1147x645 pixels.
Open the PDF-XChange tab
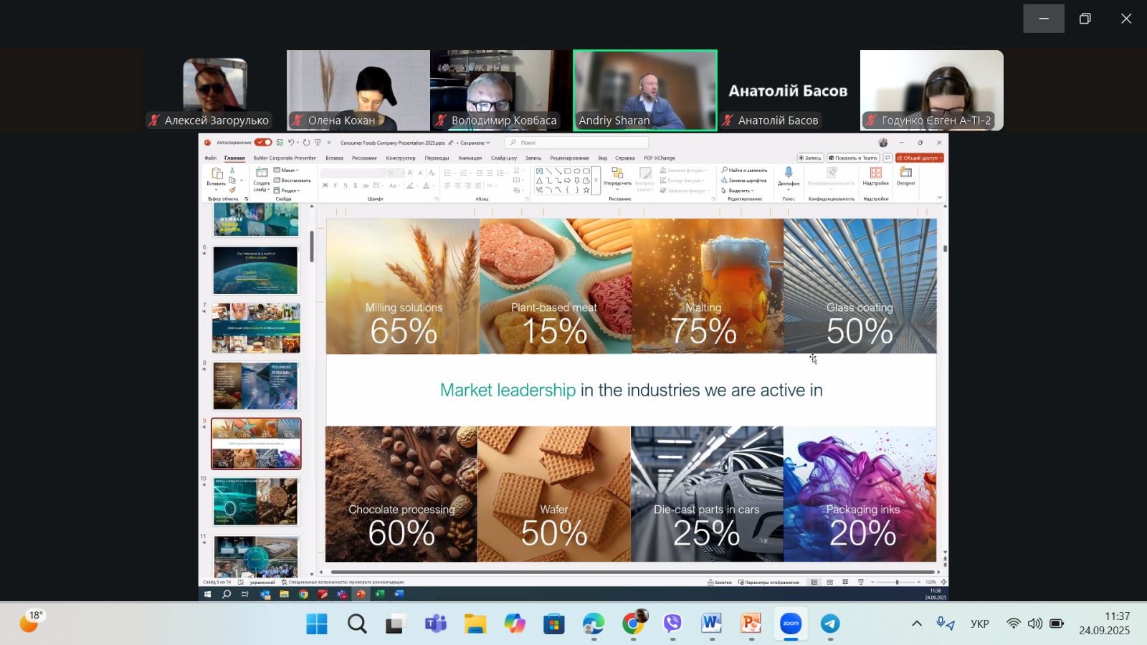(x=660, y=158)
